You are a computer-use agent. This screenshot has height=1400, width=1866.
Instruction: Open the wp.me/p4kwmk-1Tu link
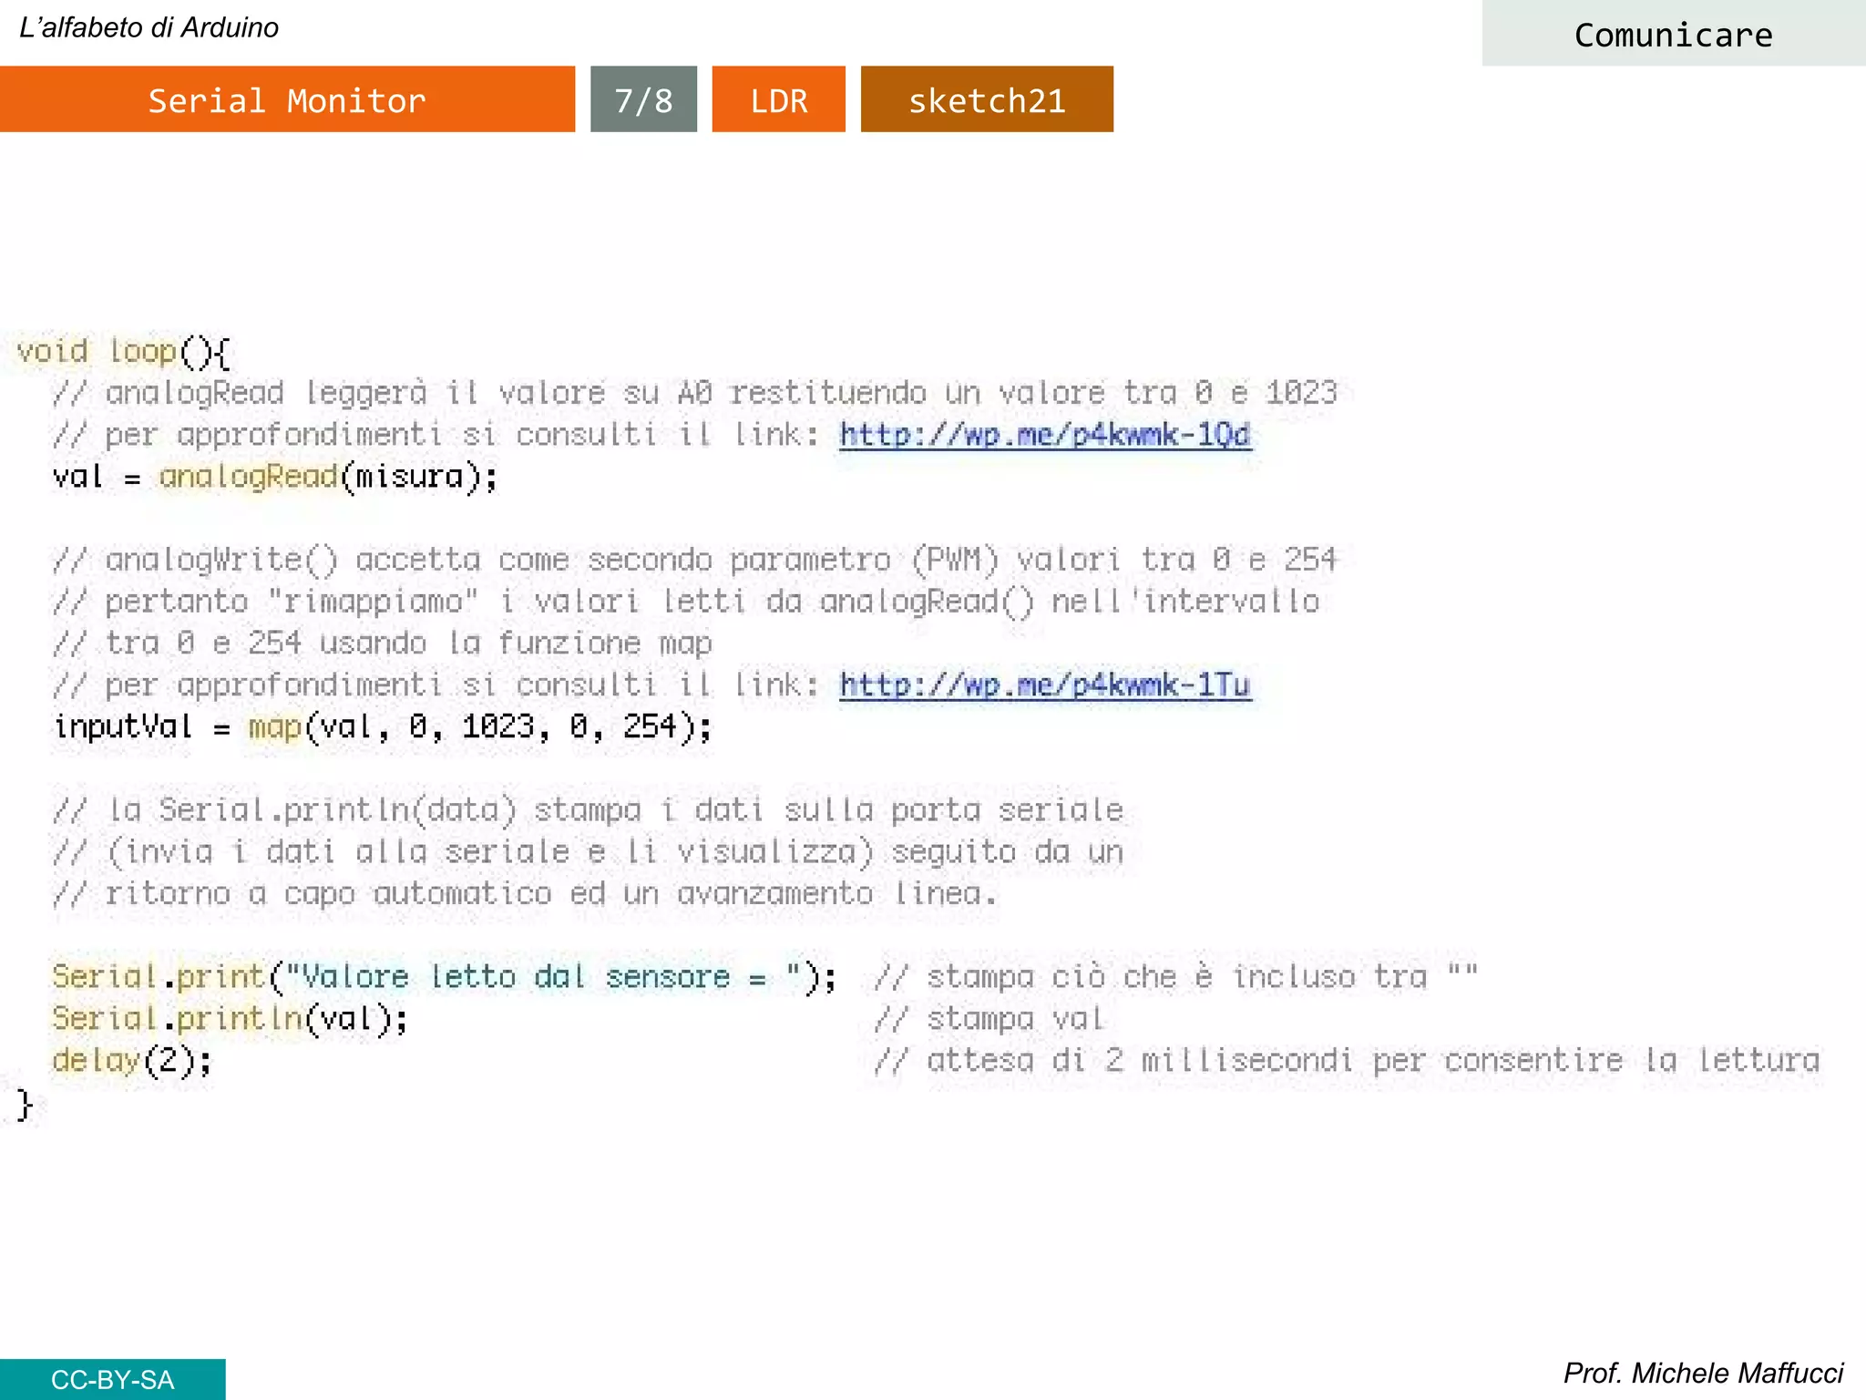1044,685
